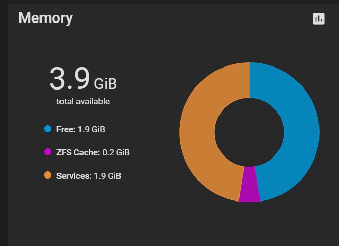The height and width of the screenshot is (246, 339).
Task: Click the orange Services legend dot
Action: coord(48,175)
